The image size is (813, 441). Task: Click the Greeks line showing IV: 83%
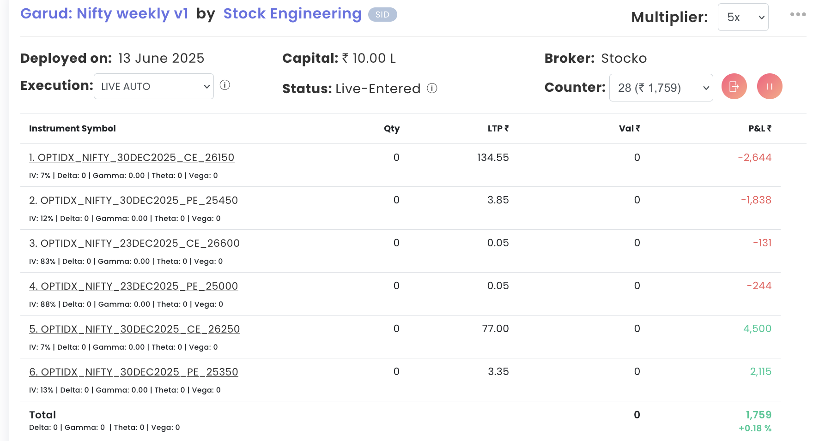pos(126,262)
